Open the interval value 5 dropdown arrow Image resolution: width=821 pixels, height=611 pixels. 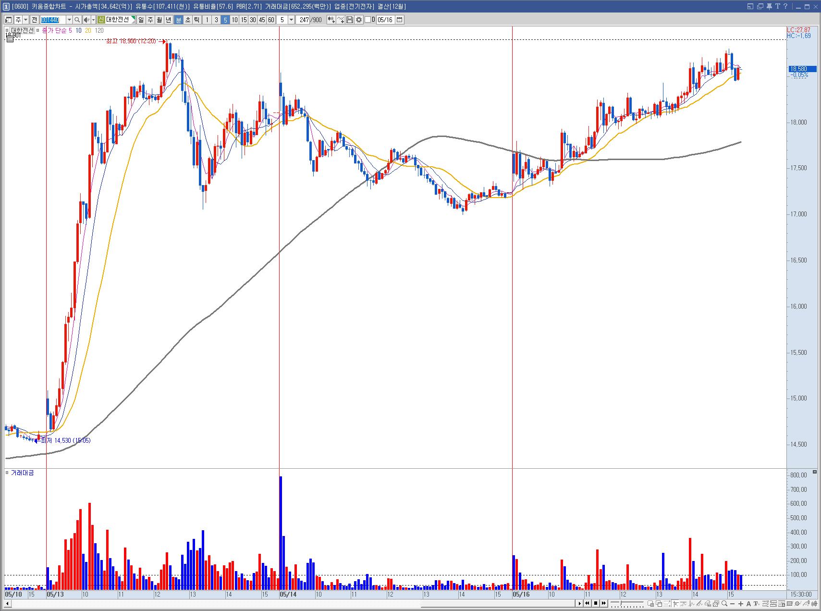pyautogui.click(x=291, y=20)
